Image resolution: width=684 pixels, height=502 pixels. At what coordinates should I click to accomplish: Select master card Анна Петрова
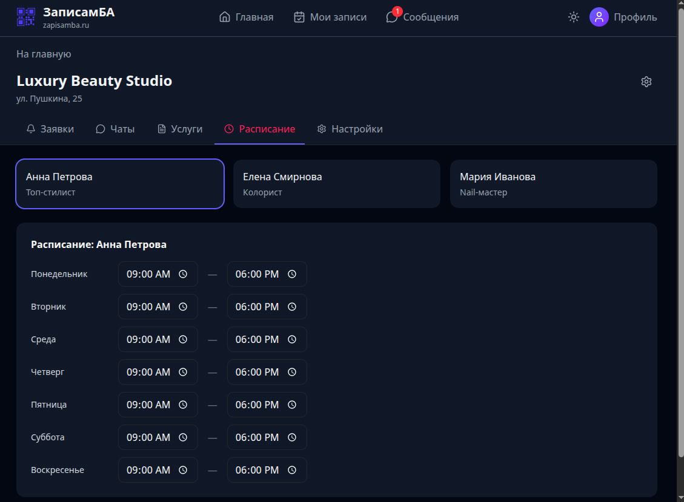[120, 184]
